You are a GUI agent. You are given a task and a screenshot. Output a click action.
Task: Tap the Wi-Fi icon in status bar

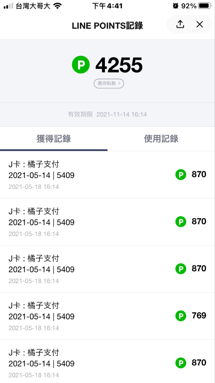57,6
